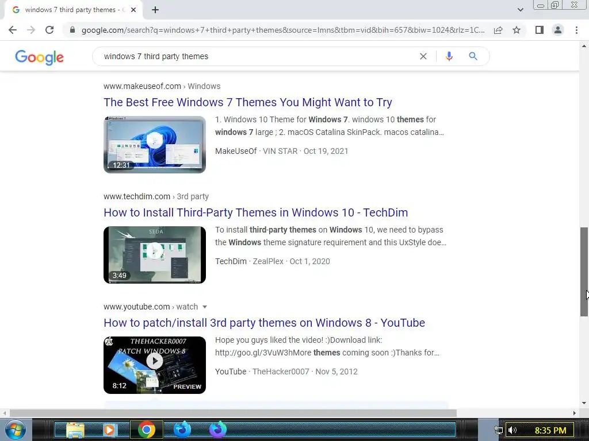
Task: Reload the current page
Action: click(49, 30)
